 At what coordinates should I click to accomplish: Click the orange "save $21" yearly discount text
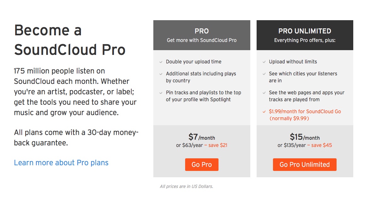pyautogui.click(x=216, y=145)
